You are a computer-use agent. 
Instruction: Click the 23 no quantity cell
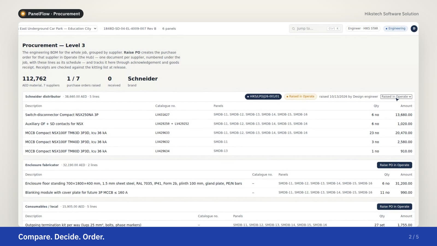374,133
